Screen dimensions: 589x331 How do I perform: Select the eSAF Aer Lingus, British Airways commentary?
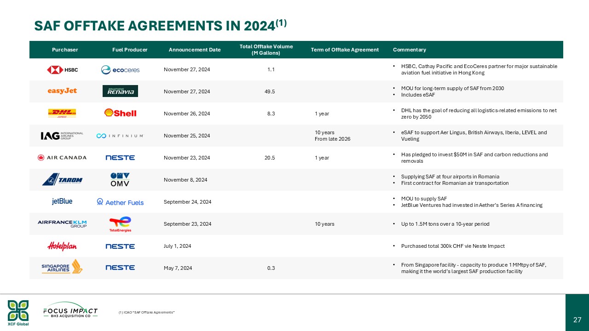click(474, 136)
